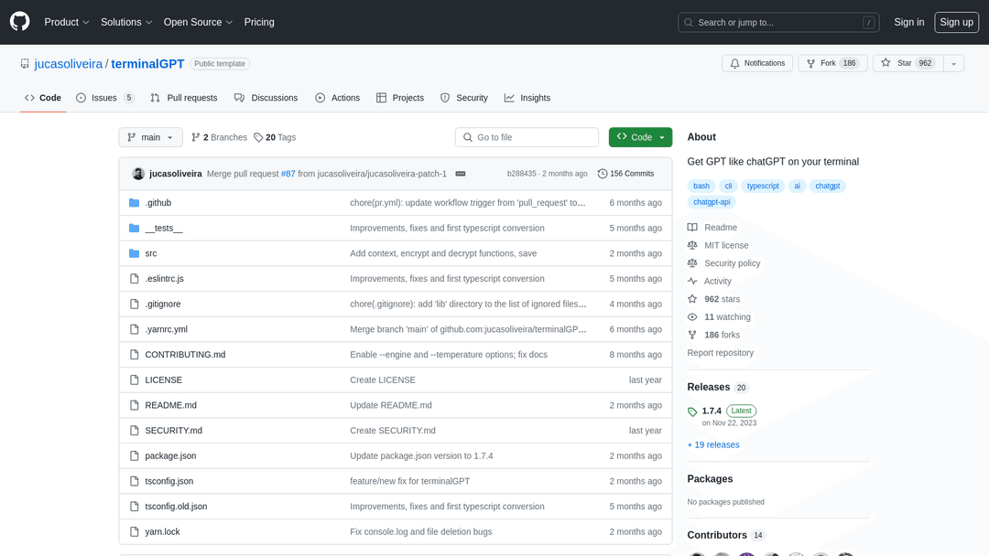Click the fork icon beside 186 forks

click(x=692, y=335)
